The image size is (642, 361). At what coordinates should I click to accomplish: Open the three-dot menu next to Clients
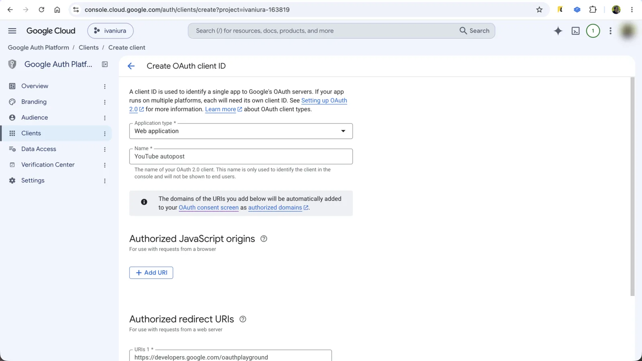[x=105, y=133]
